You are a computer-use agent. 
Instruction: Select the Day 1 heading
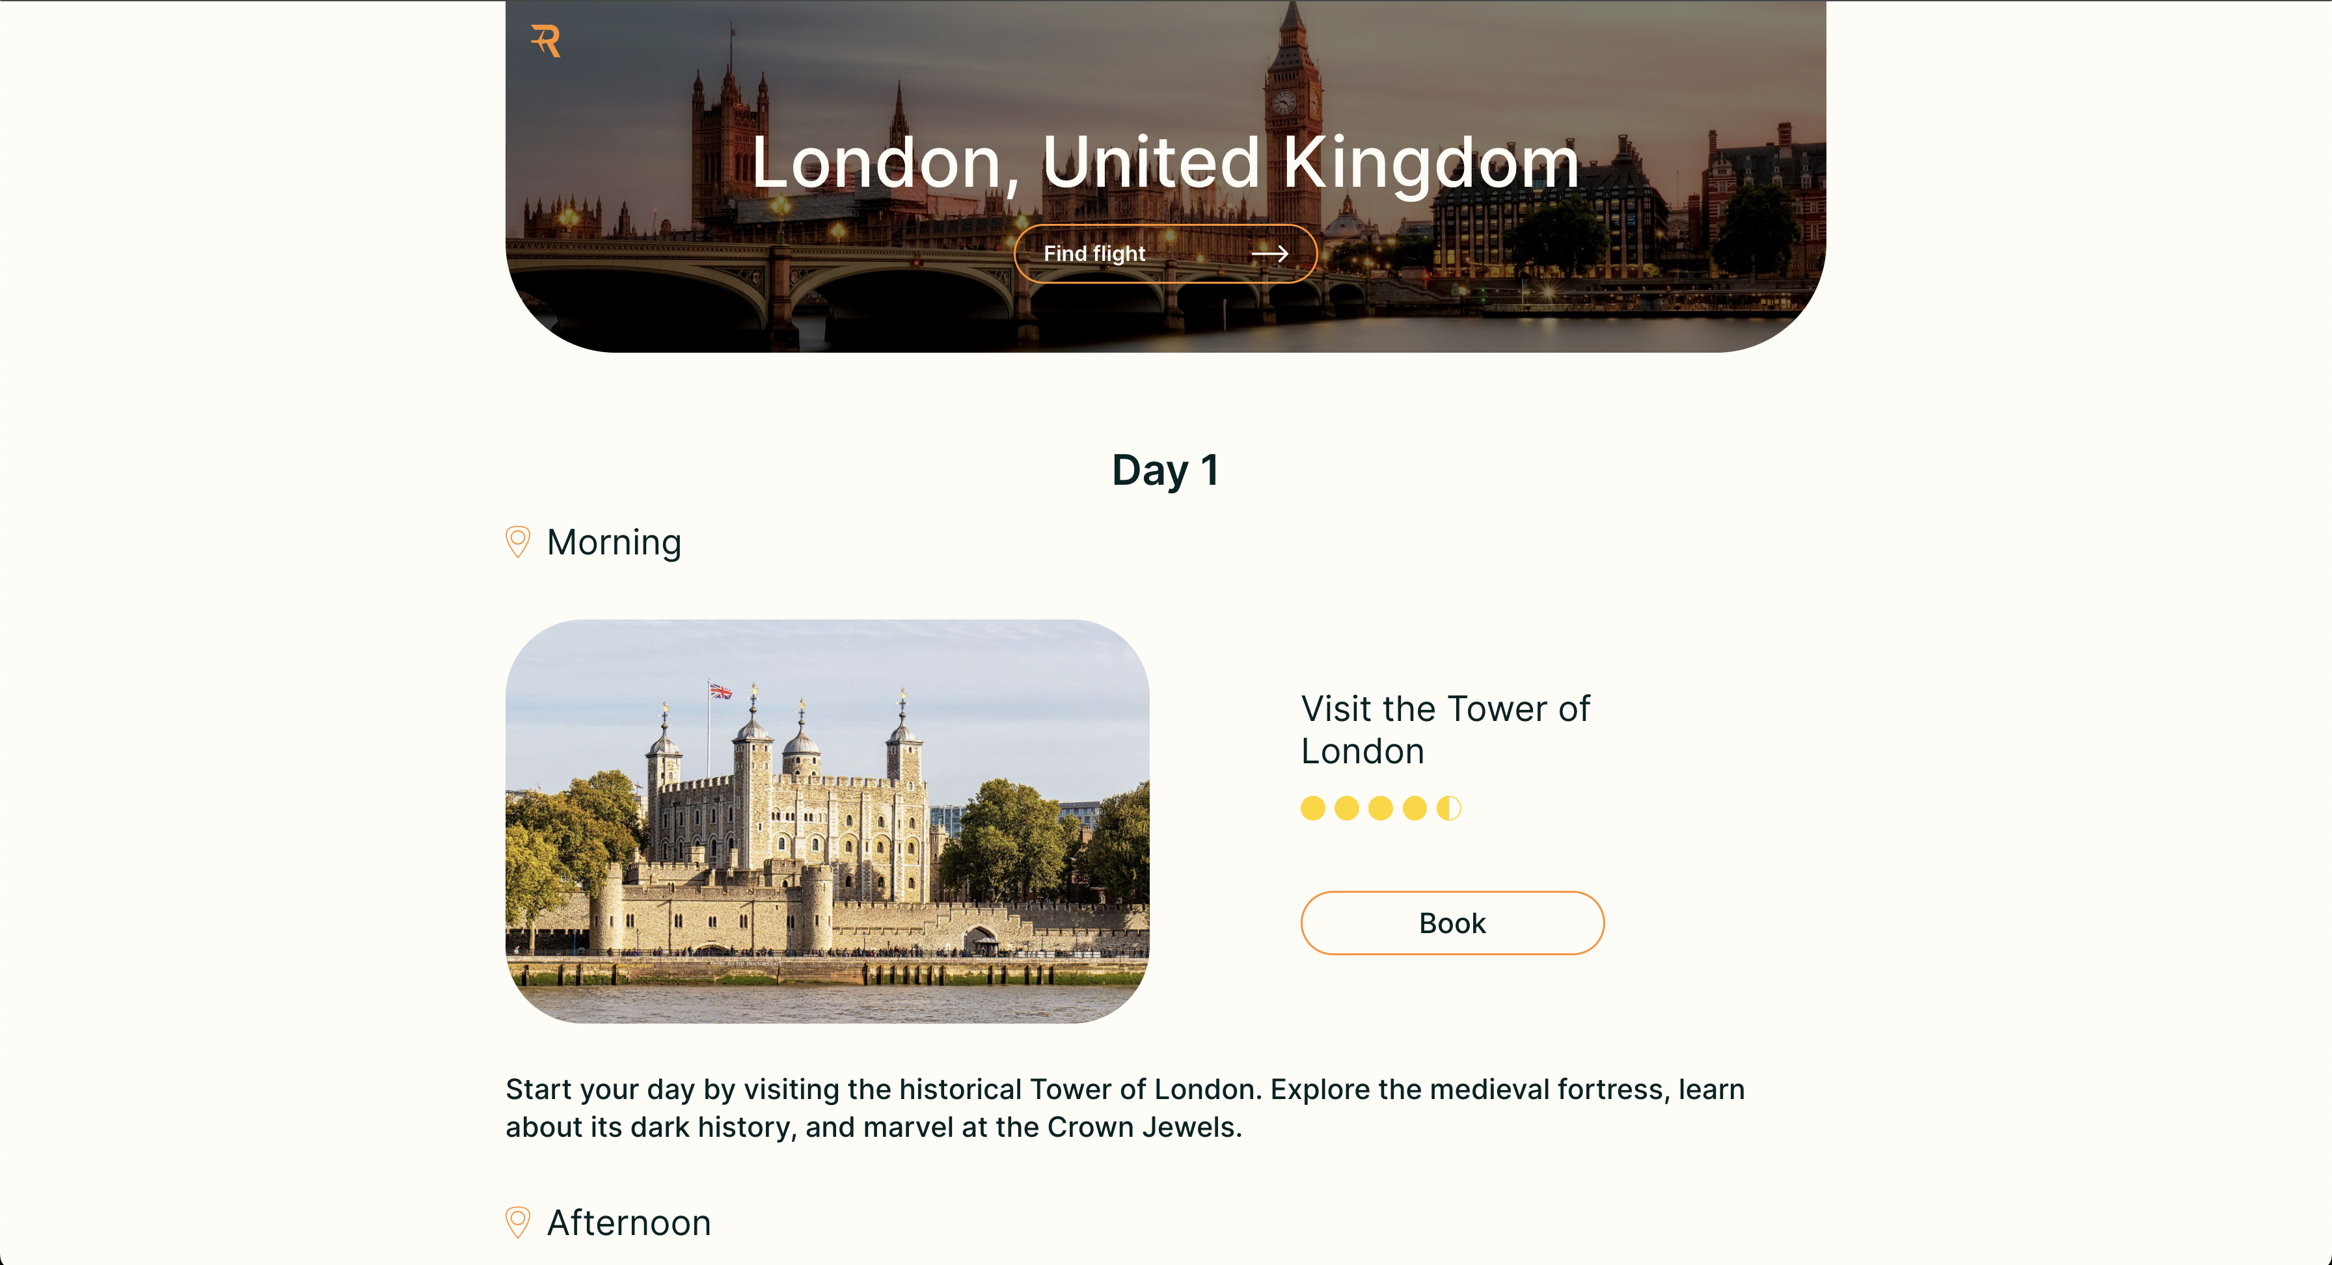pyautogui.click(x=1166, y=471)
